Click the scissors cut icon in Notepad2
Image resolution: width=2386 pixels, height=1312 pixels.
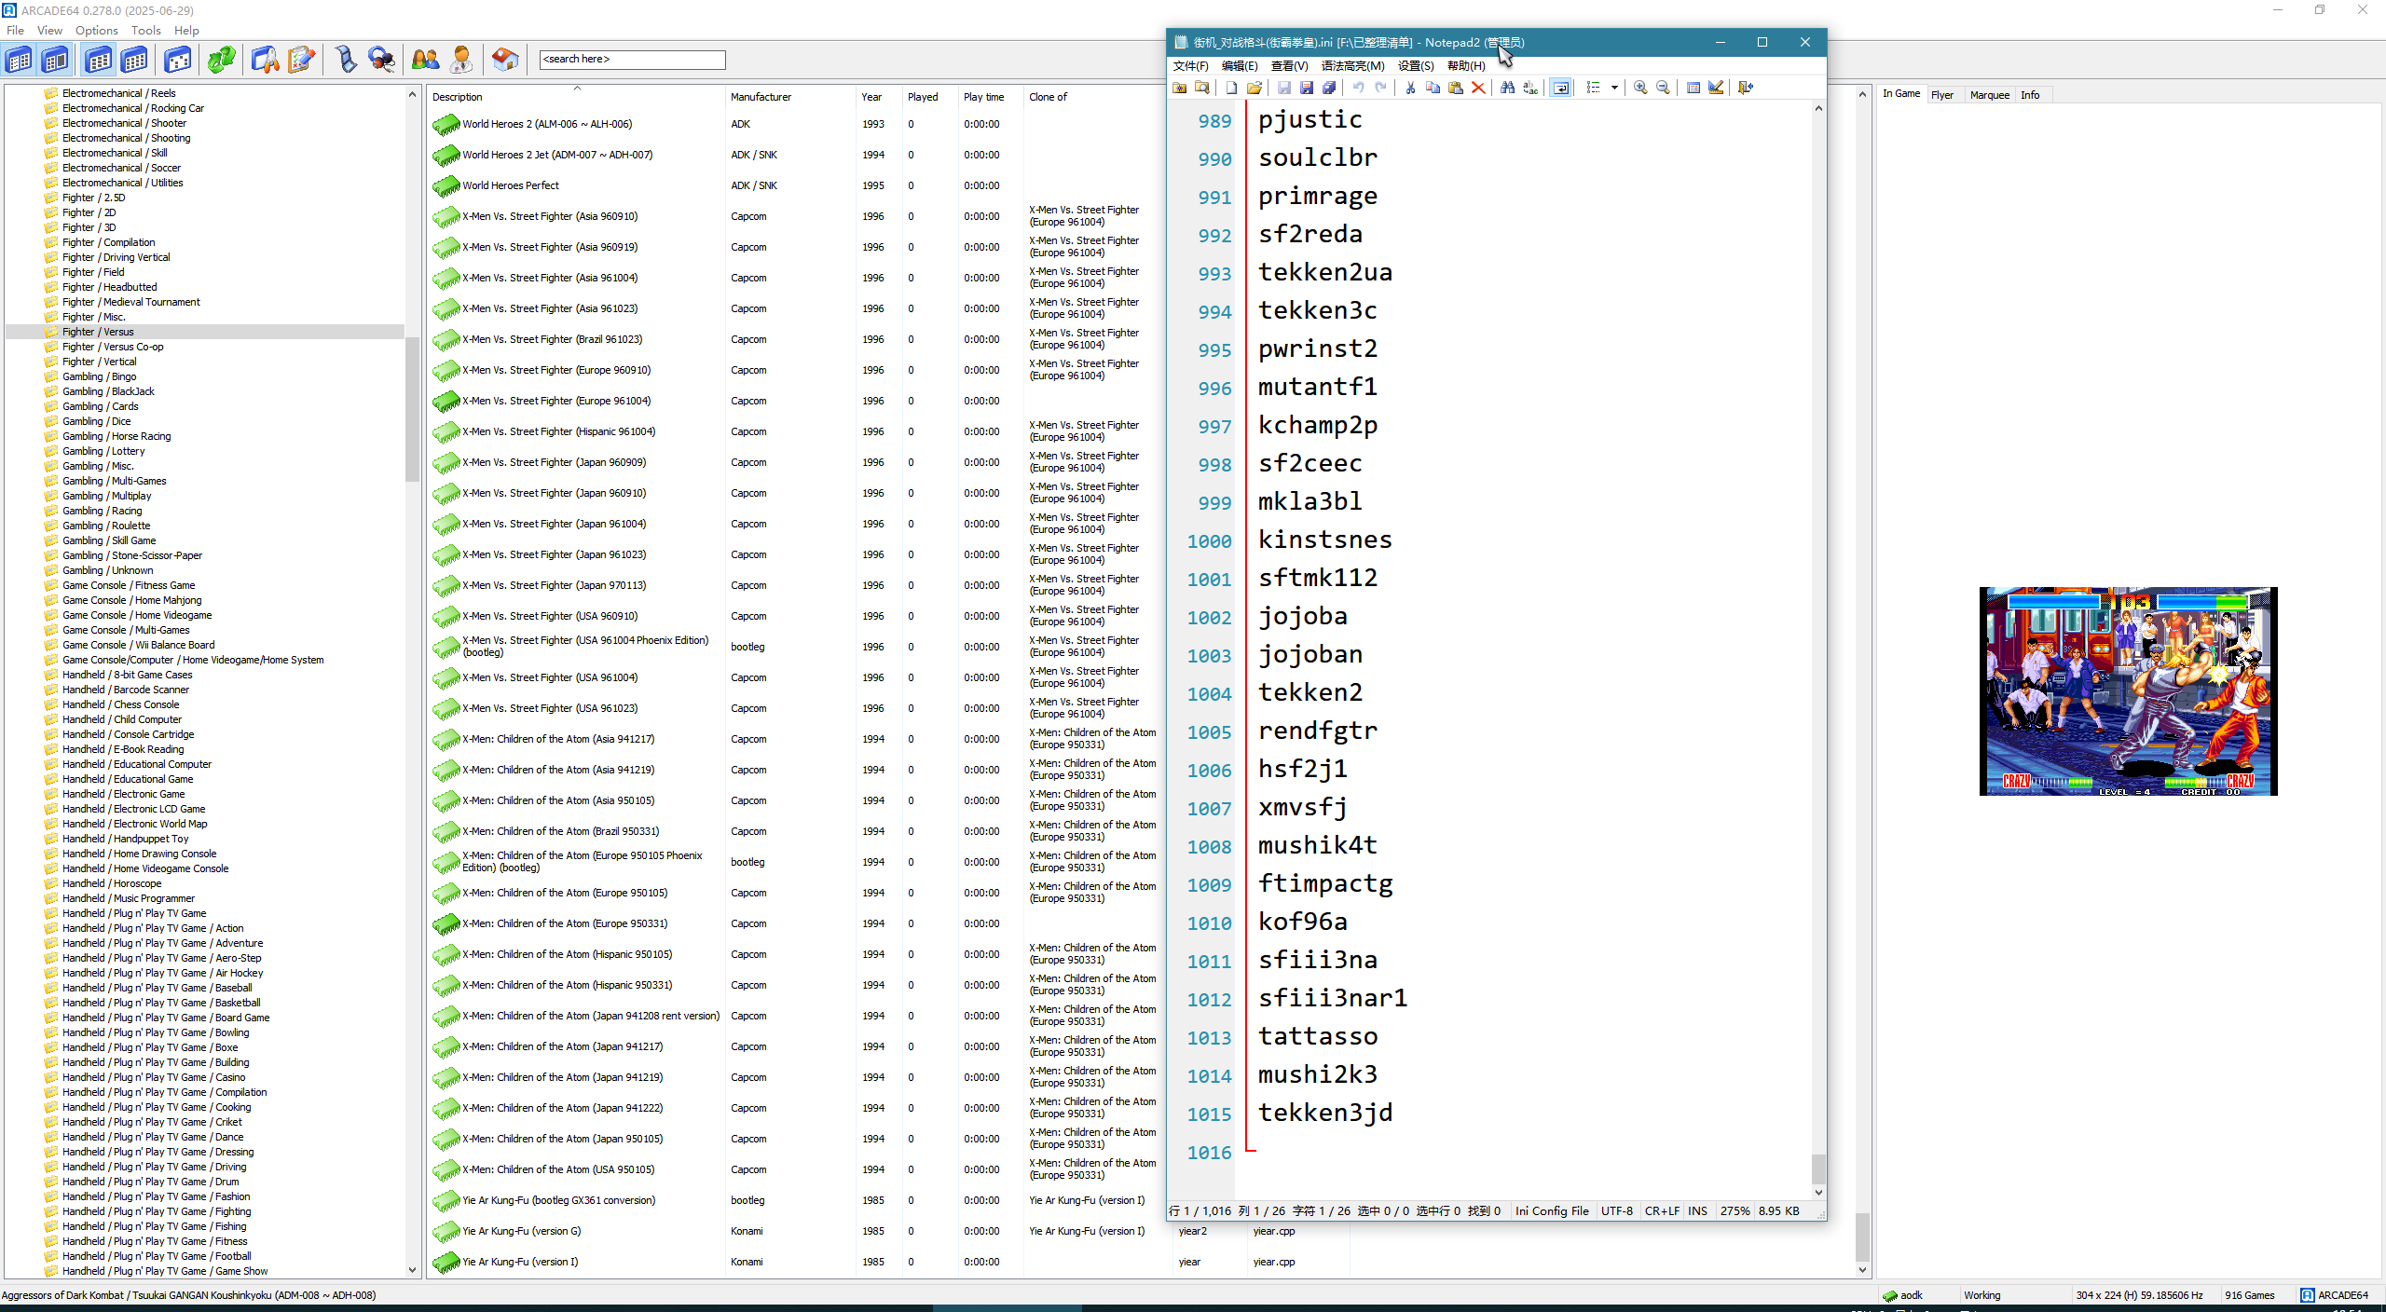click(x=1410, y=88)
